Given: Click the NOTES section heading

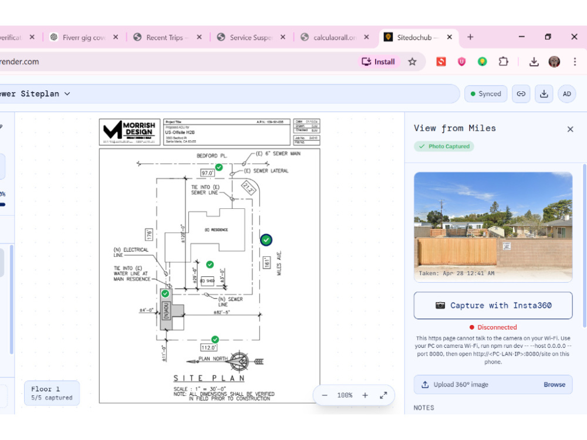Looking at the screenshot, I should pyautogui.click(x=424, y=408).
